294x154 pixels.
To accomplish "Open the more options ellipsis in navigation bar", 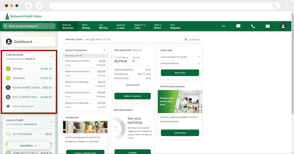I will pos(224,26).
